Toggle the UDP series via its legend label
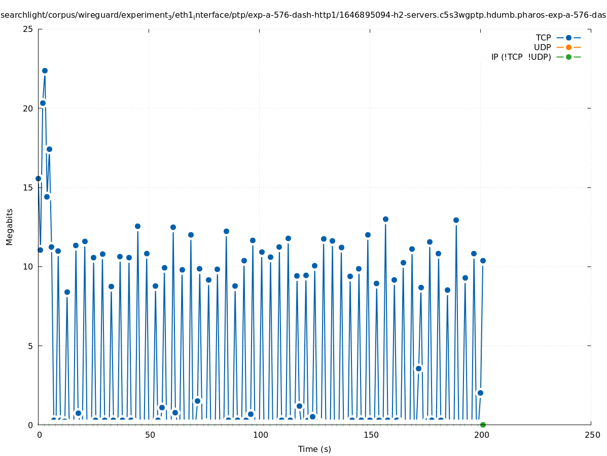607x456 pixels. pyautogui.click(x=542, y=47)
